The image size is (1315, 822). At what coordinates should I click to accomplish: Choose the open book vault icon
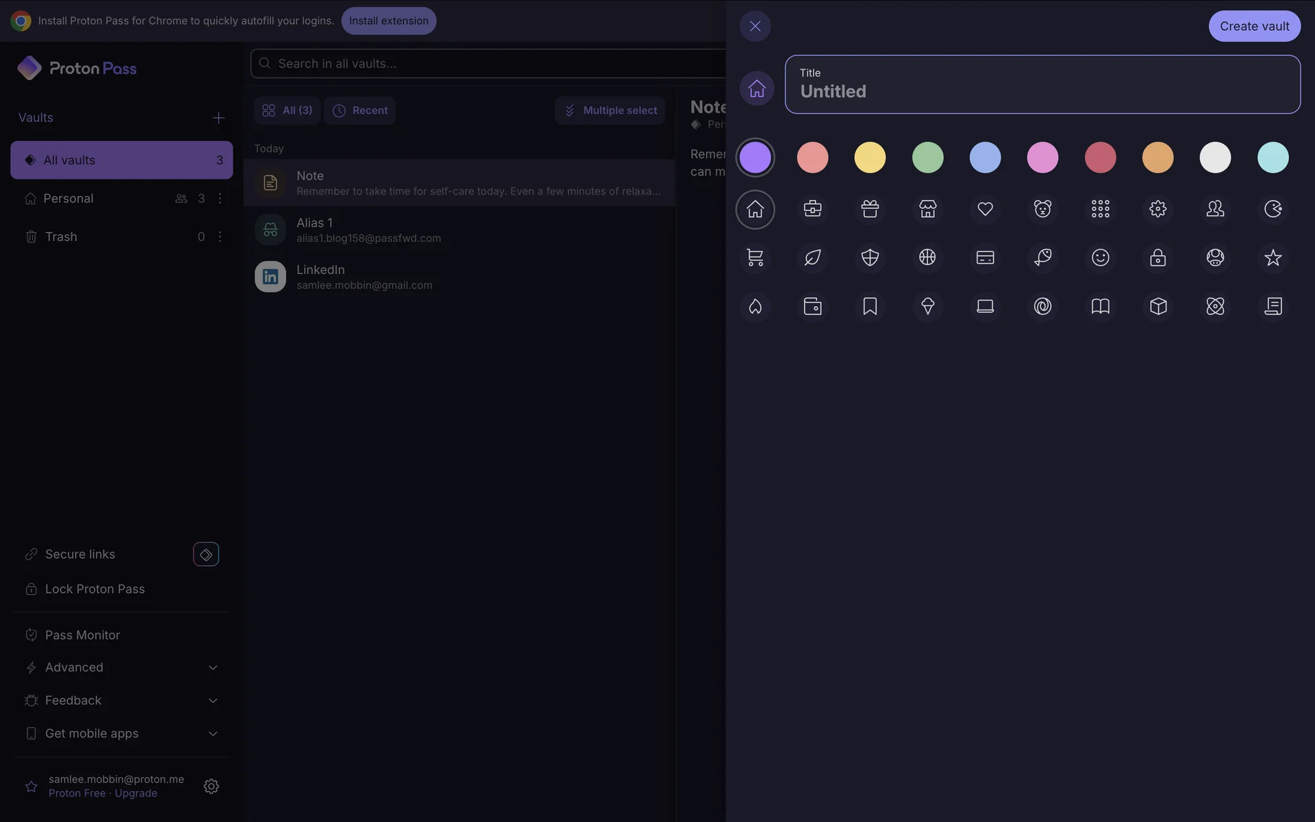click(x=1100, y=306)
